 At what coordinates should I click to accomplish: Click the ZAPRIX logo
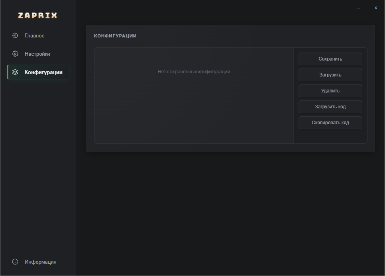point(37,16)
